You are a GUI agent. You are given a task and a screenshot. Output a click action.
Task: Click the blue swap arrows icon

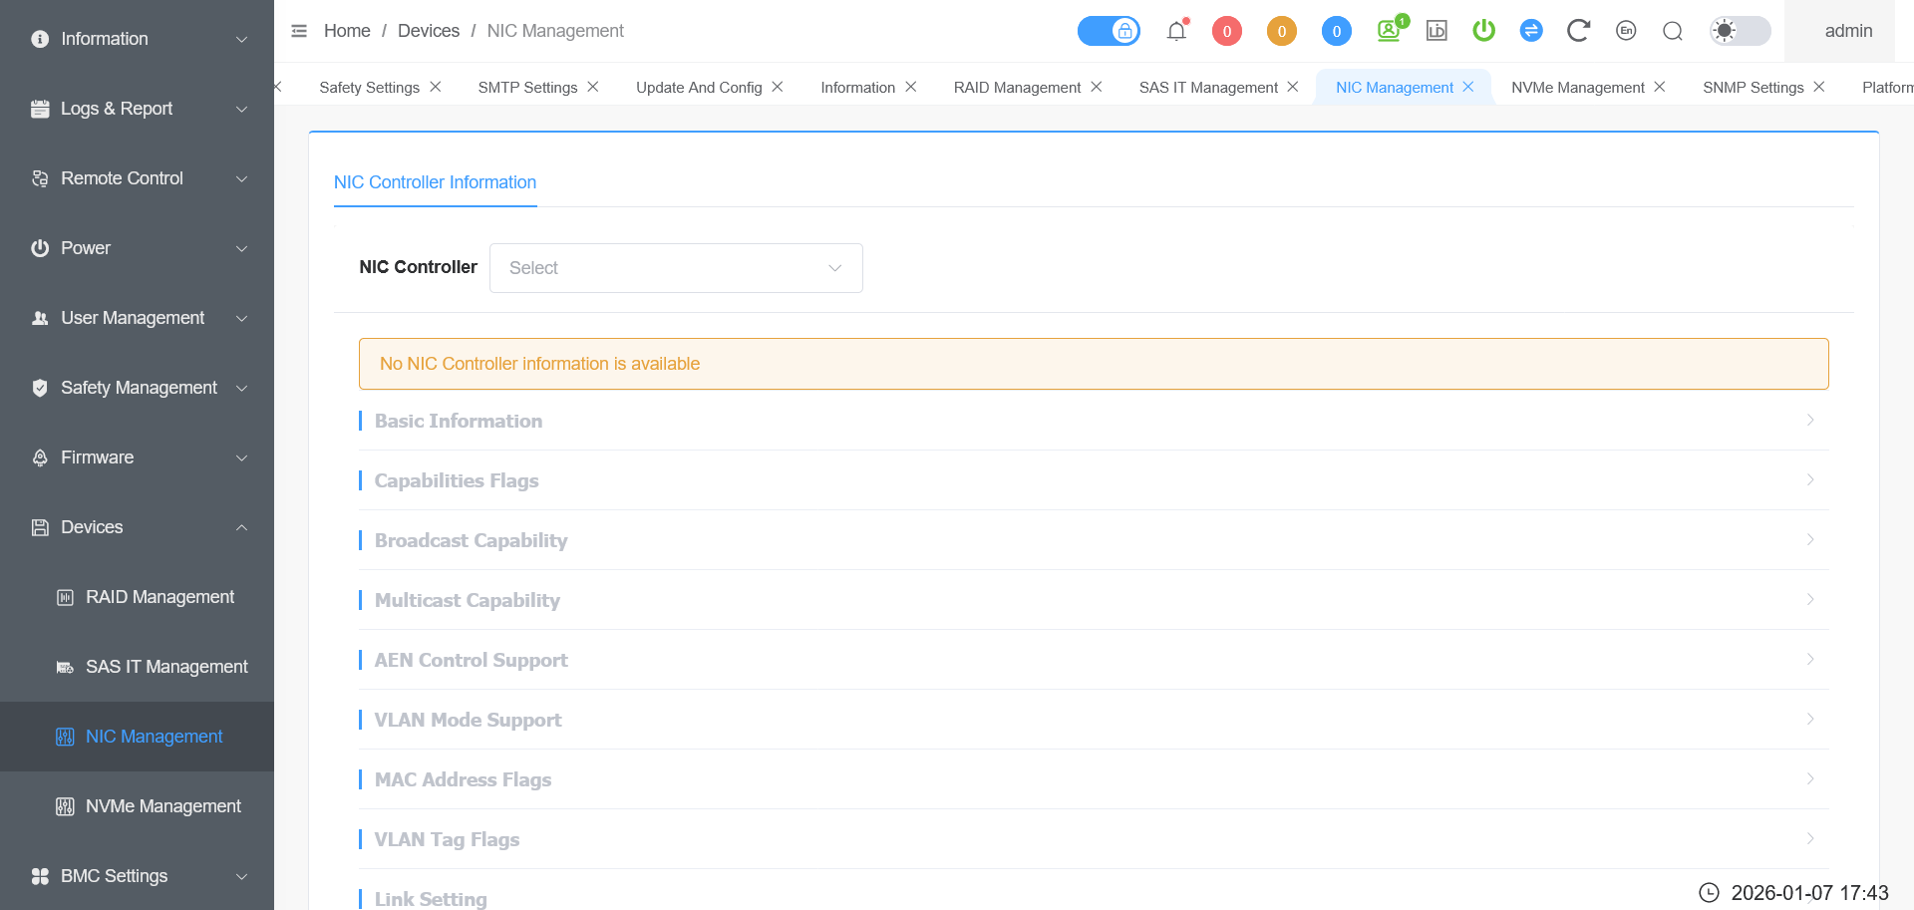1531,31
